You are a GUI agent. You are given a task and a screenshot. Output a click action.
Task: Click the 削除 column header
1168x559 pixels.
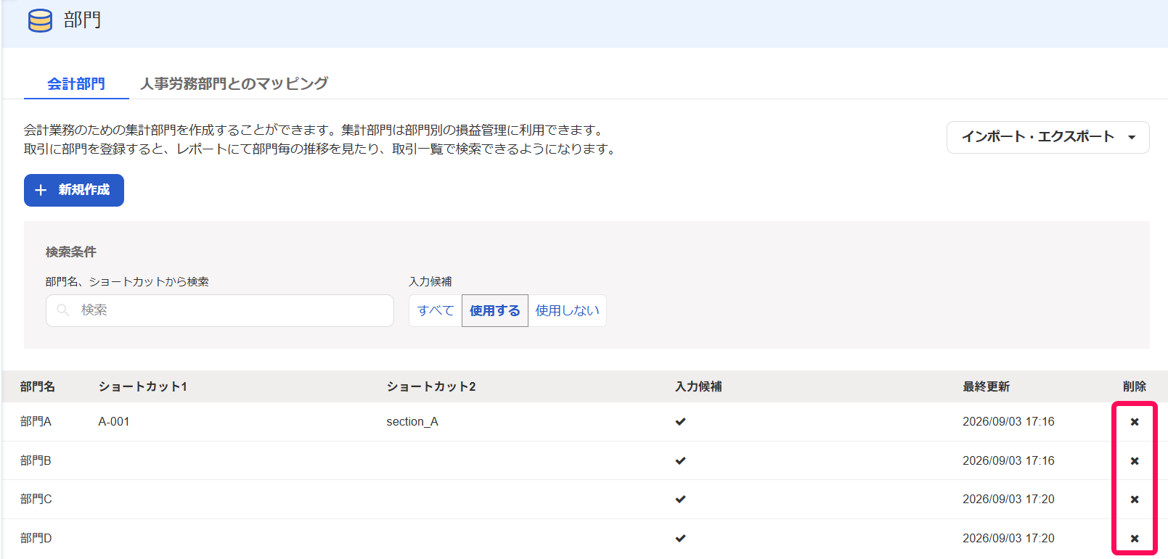click(1135, 386)
